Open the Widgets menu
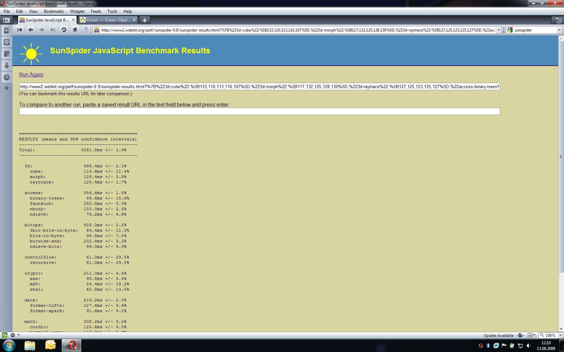 [77, 11]
